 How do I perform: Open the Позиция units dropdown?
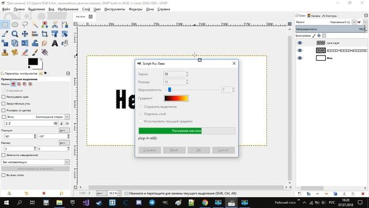(x=64, y=131)
